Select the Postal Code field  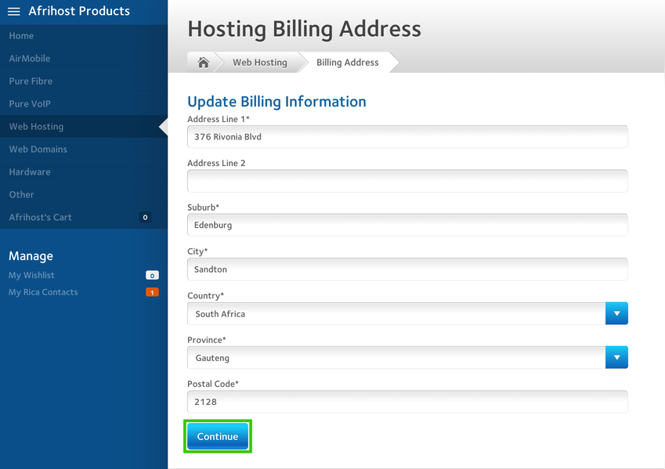click(407, 402)
